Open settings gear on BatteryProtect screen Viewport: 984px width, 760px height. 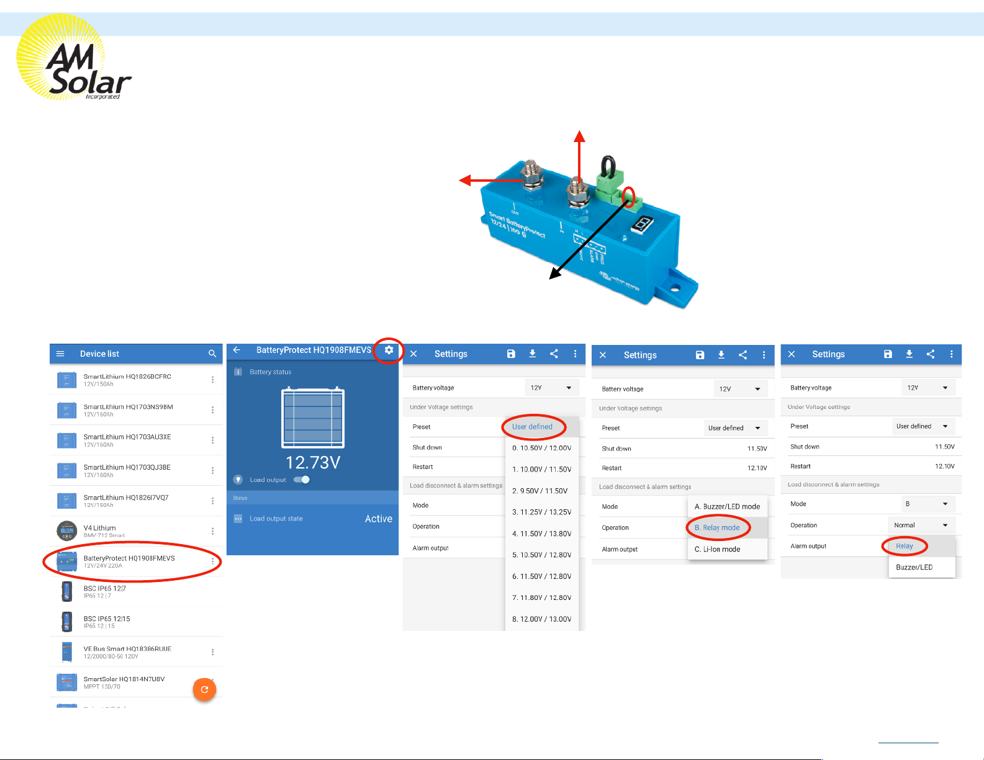click(389, 350)
